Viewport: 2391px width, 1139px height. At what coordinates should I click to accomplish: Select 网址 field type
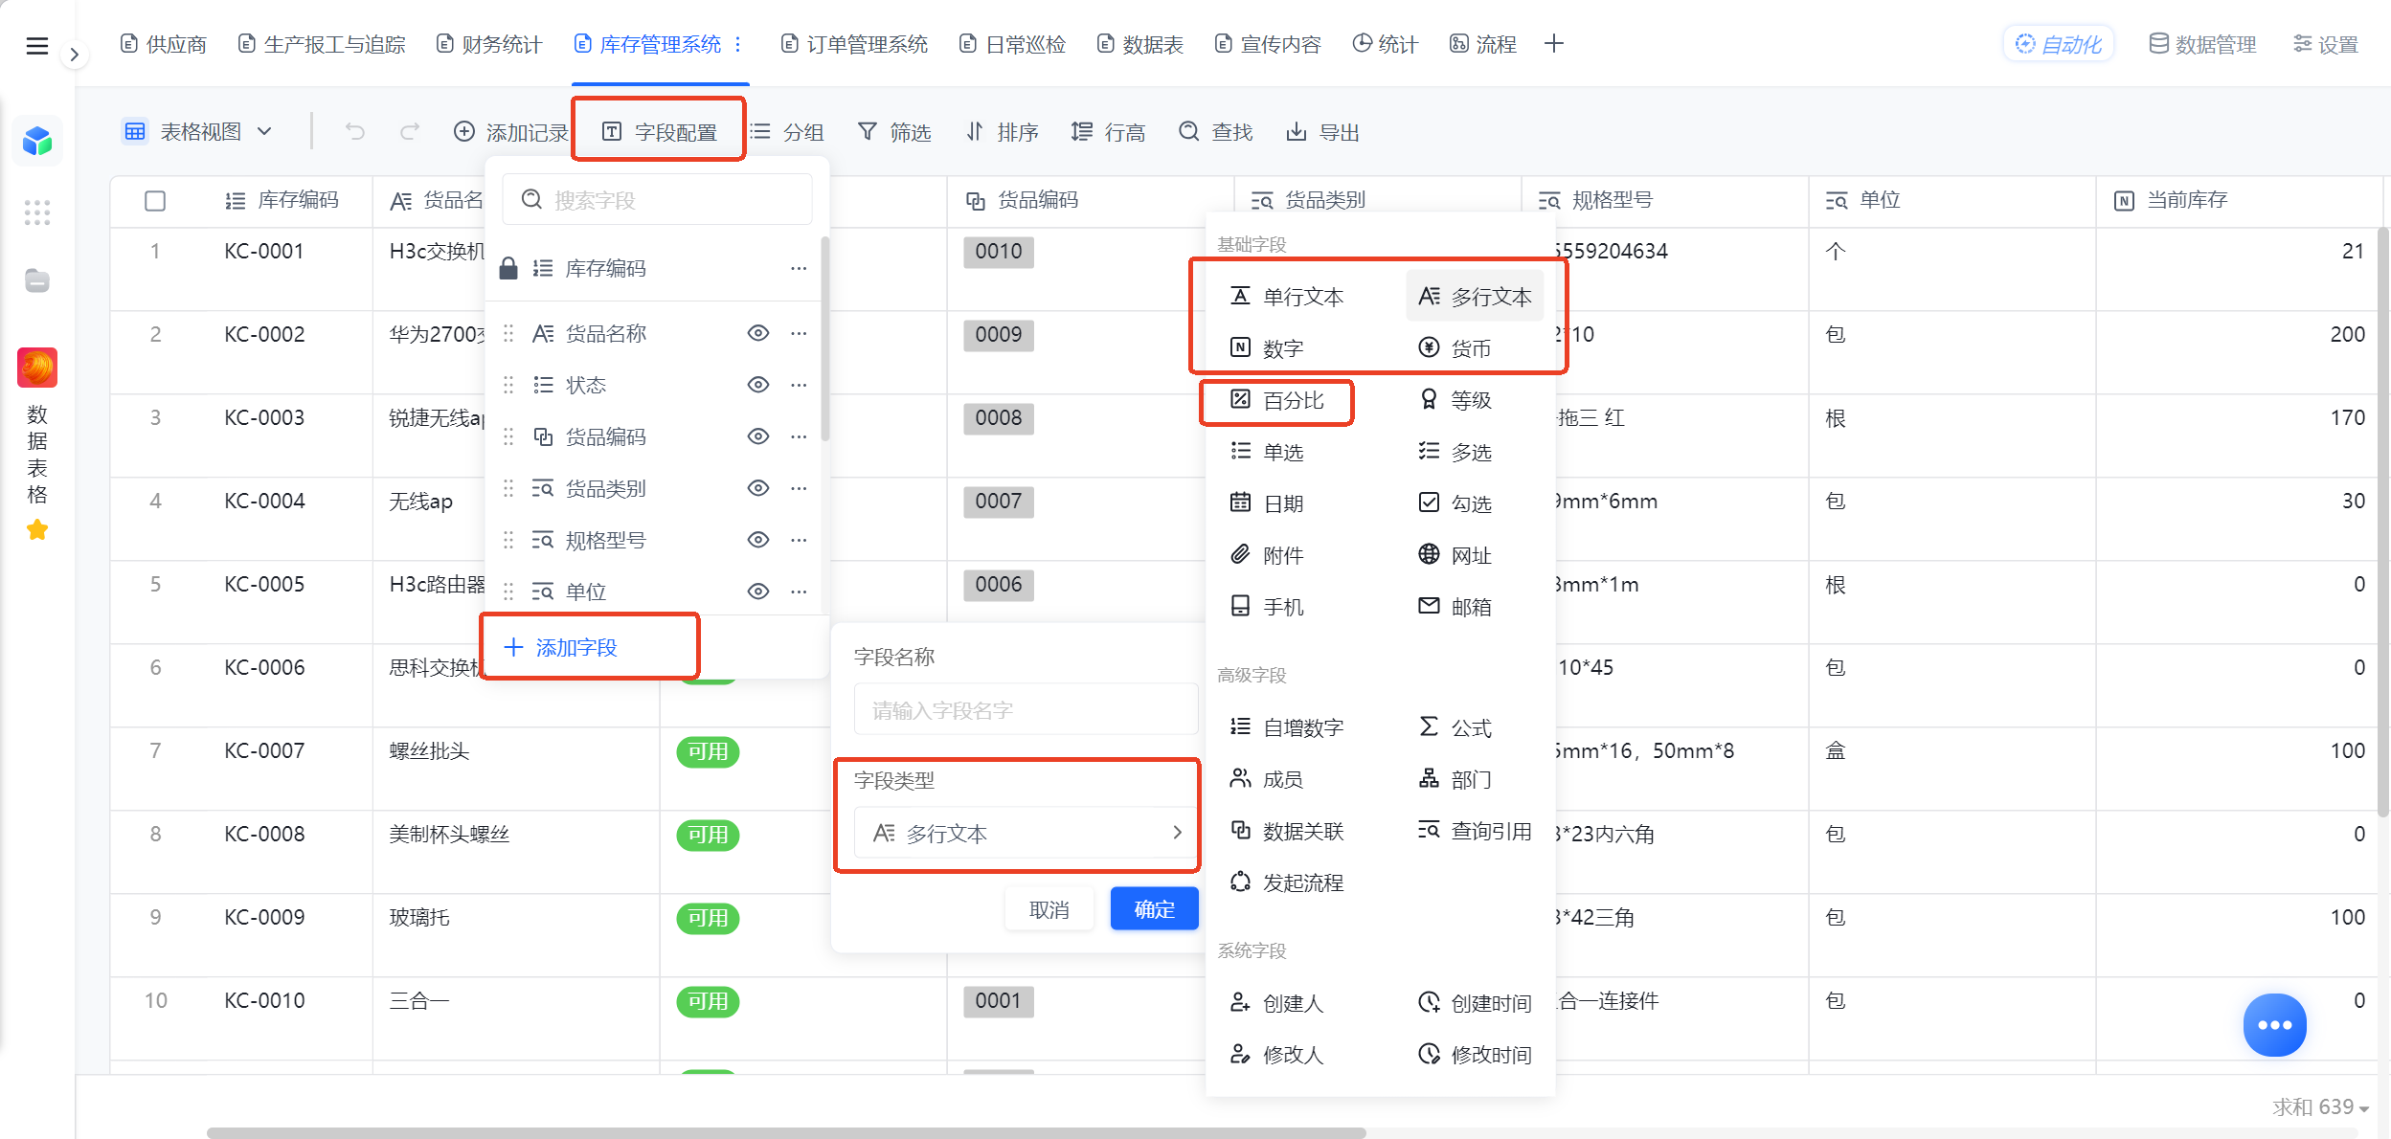[x=1455, y=555]
